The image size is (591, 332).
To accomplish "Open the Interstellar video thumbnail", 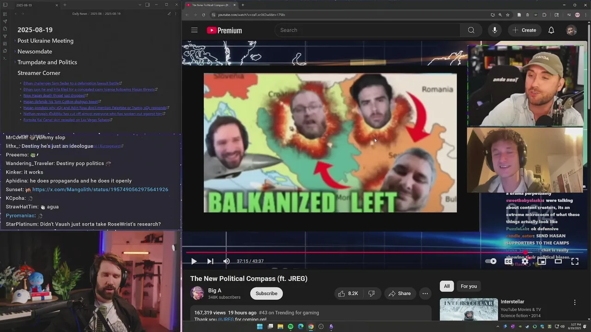I will click(469, 309).
